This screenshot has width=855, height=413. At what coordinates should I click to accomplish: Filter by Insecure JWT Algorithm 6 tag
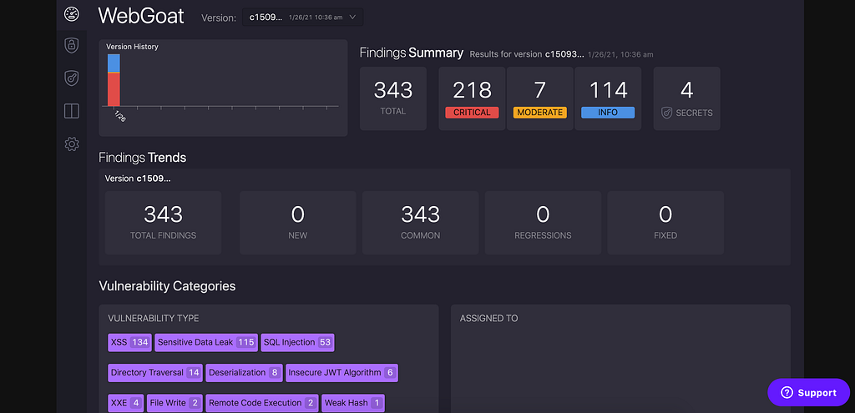click(341, 373)
